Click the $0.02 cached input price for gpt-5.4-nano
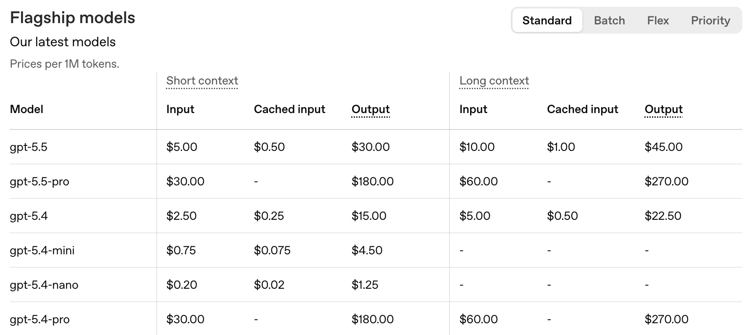Image resolution: width=749 pixels, height=335 pixels. pyautogui.click(x=269, y=285)
